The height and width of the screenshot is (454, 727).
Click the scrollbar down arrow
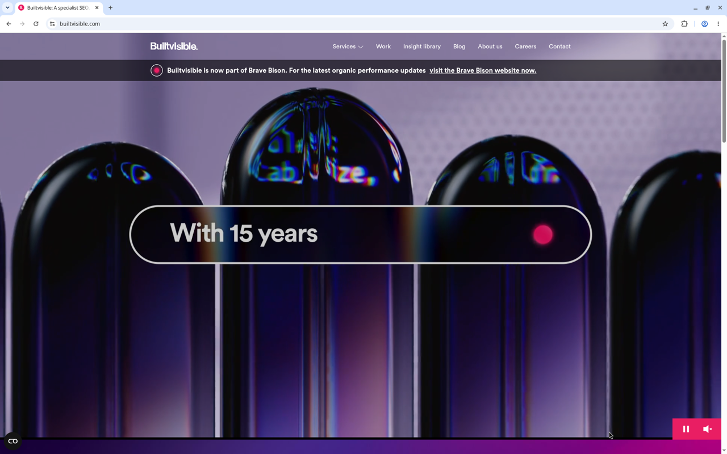coord(724,450)
